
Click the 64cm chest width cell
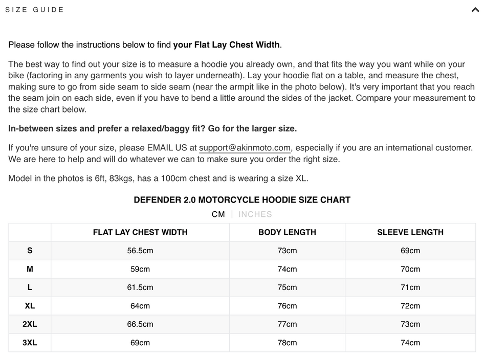(x=140, y=306)
